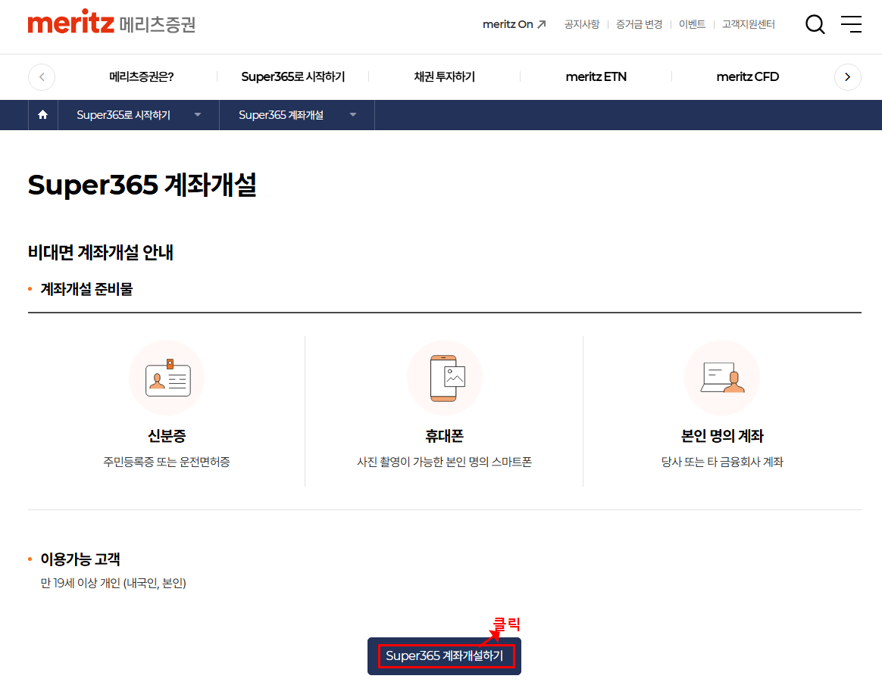Image resolution: width=882 pixels, height=682 pixels.
Task: Click the 본인 명의 계좌 account icon
Action: pos(722,378)
